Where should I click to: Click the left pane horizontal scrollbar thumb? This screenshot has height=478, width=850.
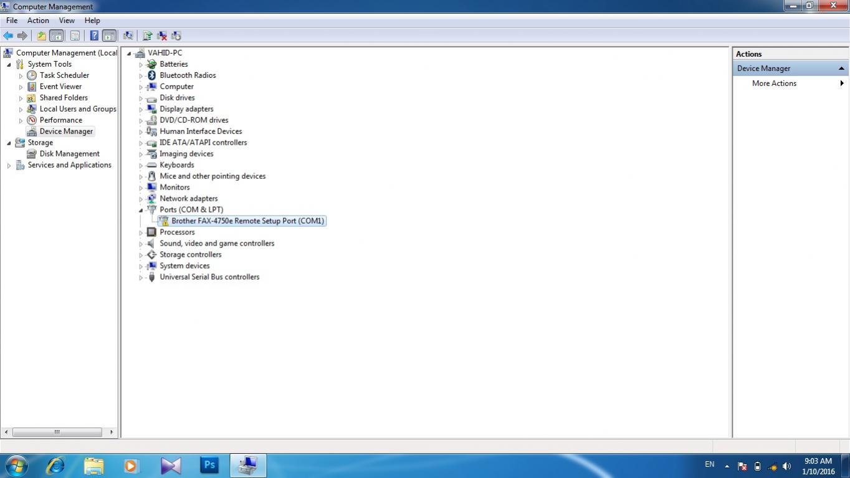(57, 432)
